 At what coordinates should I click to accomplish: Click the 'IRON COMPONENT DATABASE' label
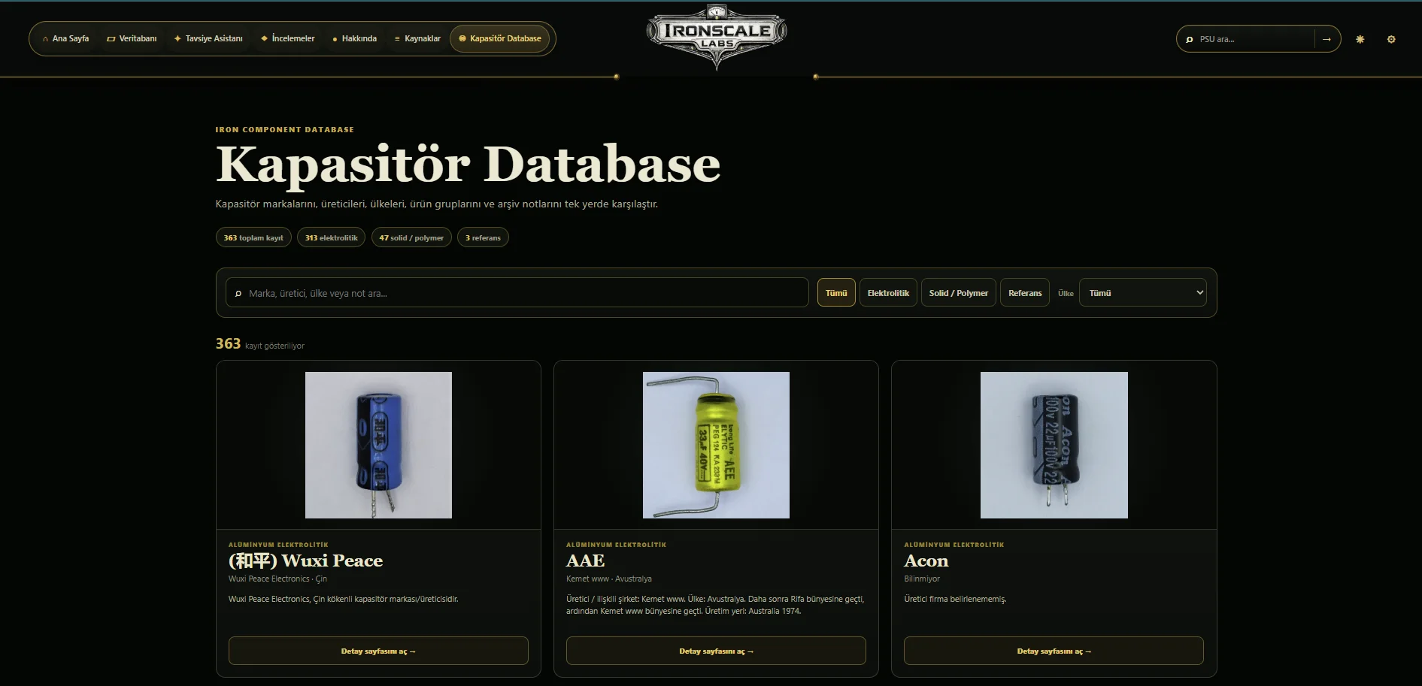click(284, 129)
